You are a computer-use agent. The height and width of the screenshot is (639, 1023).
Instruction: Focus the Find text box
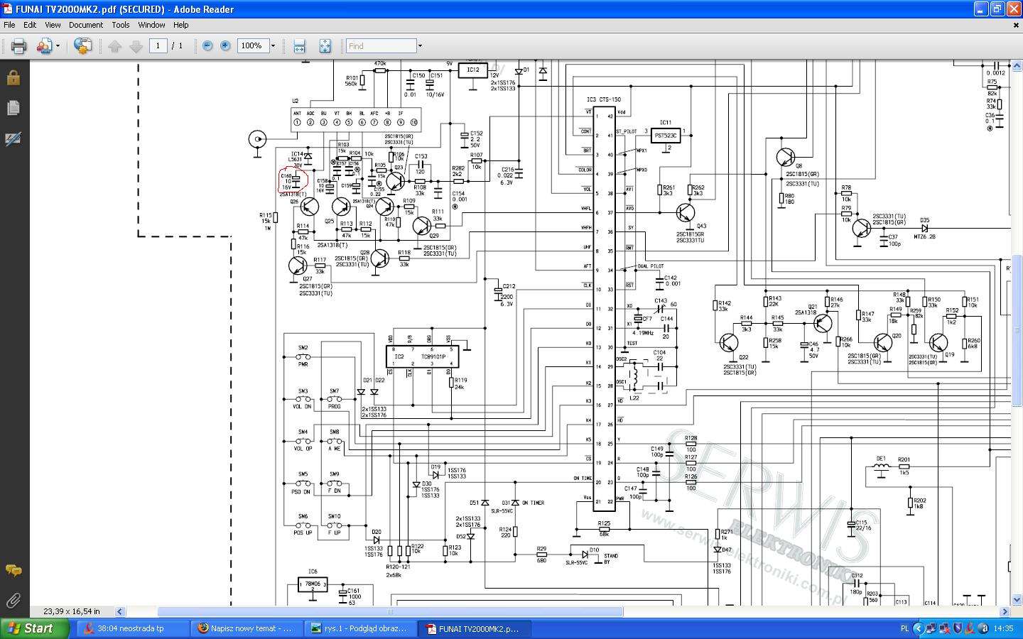(x=381, y=46)
